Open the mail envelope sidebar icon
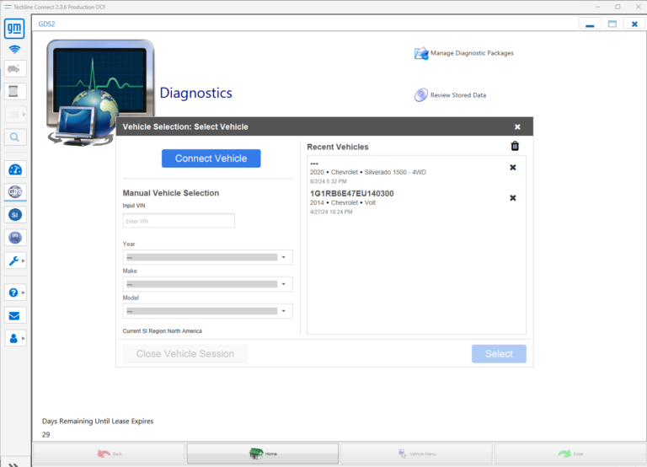 [x=15, y=315]
